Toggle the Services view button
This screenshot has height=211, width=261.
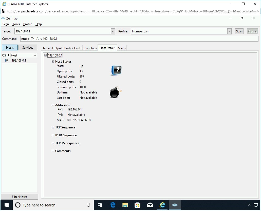click(x=28, y=48)
